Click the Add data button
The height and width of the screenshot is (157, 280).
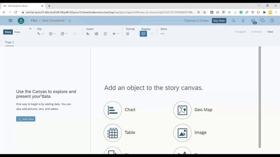26,119
